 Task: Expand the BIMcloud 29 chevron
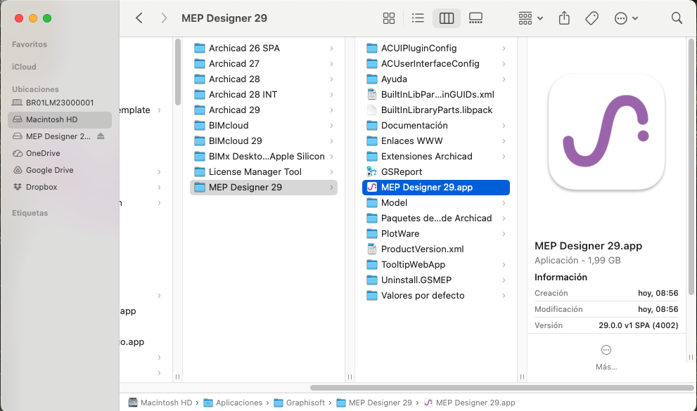(x=331, y=141)
